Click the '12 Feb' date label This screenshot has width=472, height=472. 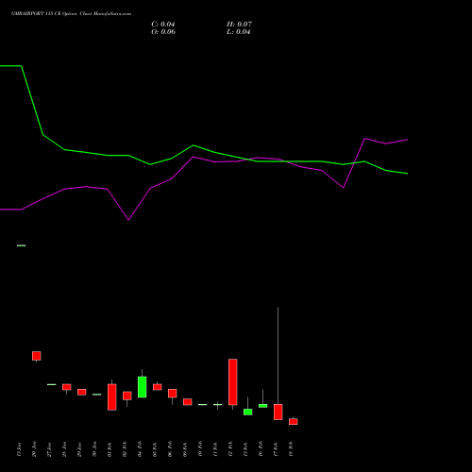coord(230,449)
